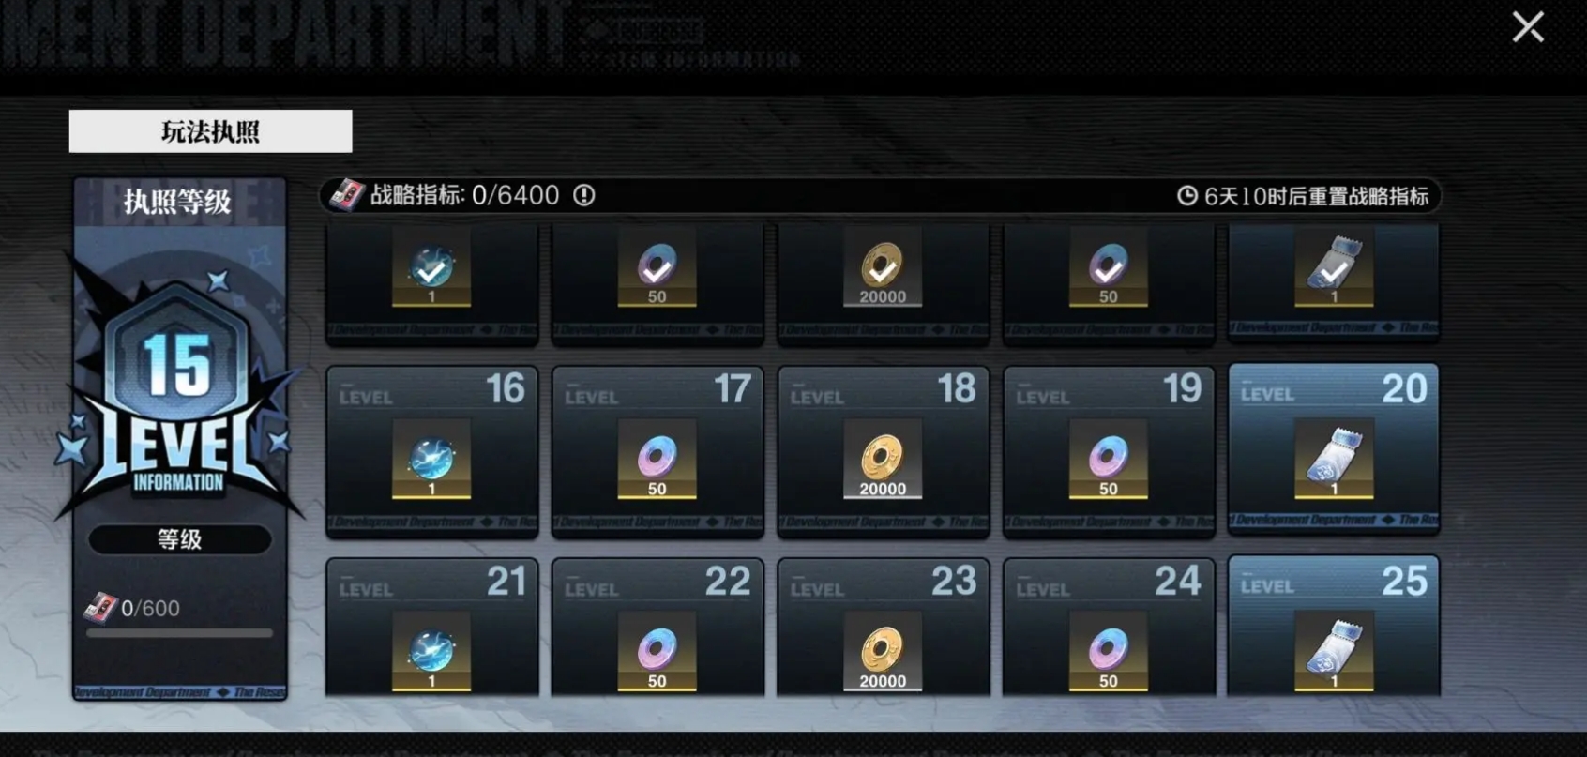Click the claimed blue orb reward with checkmark

pos(431,267)
